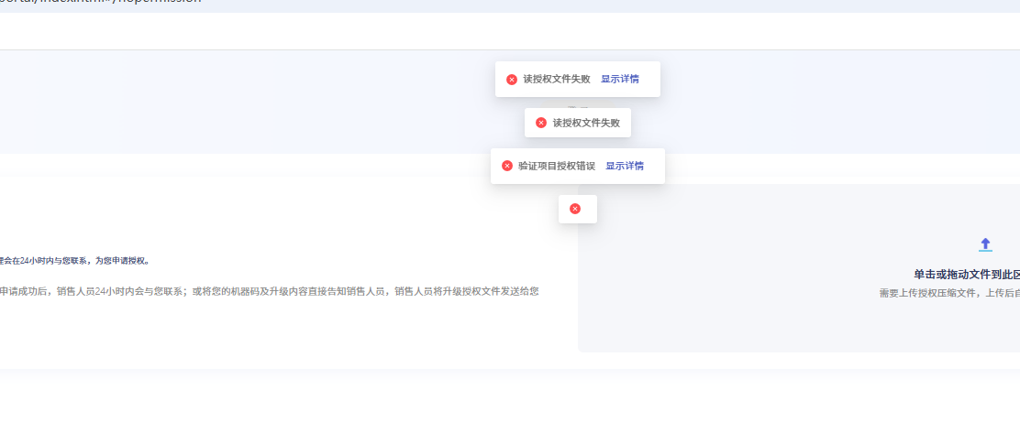The width and height of the screenshot is (1020, 422).
Task: Click the 验证项目授权错误 message text
Action: pyautogui.click(x=557, y=167)
